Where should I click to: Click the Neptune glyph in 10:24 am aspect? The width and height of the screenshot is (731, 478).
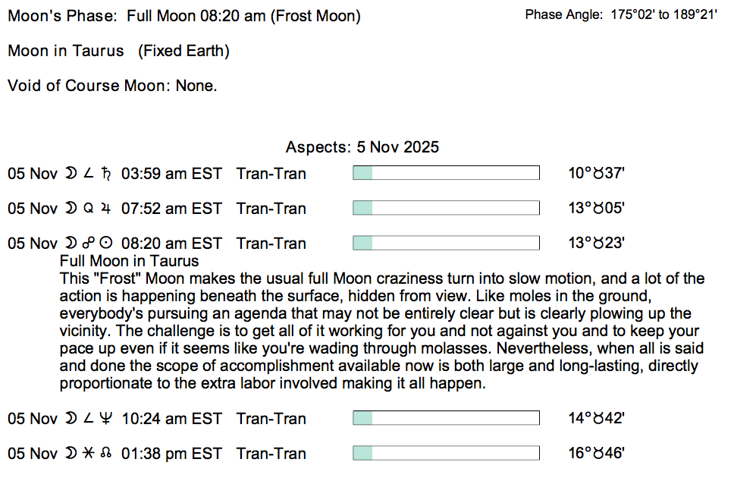tap(105, 419)
